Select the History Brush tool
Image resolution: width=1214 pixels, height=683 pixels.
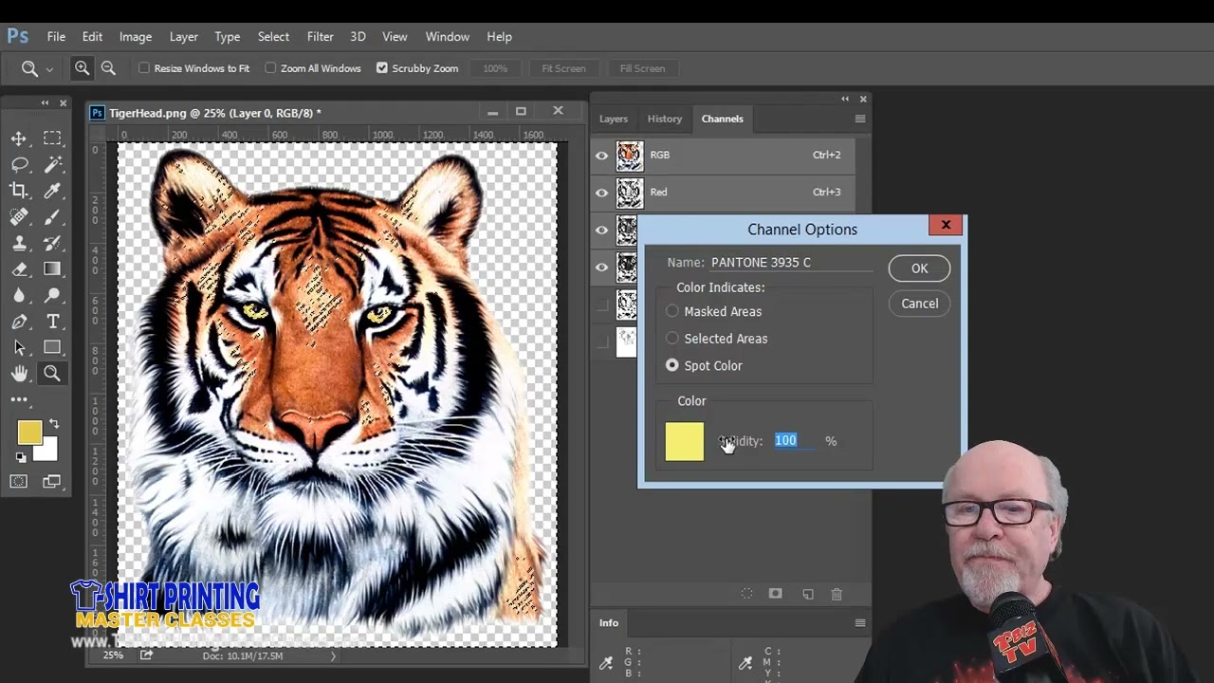point(52,243)
